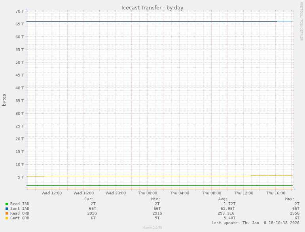Click the '5 T' y-axis tick label
Screen dimensions: 305x232
coord(21,177)
